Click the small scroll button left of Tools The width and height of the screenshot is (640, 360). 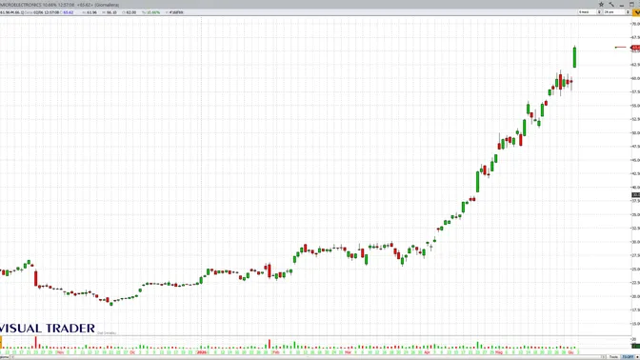pyautogui.click(x=603, y=357)
